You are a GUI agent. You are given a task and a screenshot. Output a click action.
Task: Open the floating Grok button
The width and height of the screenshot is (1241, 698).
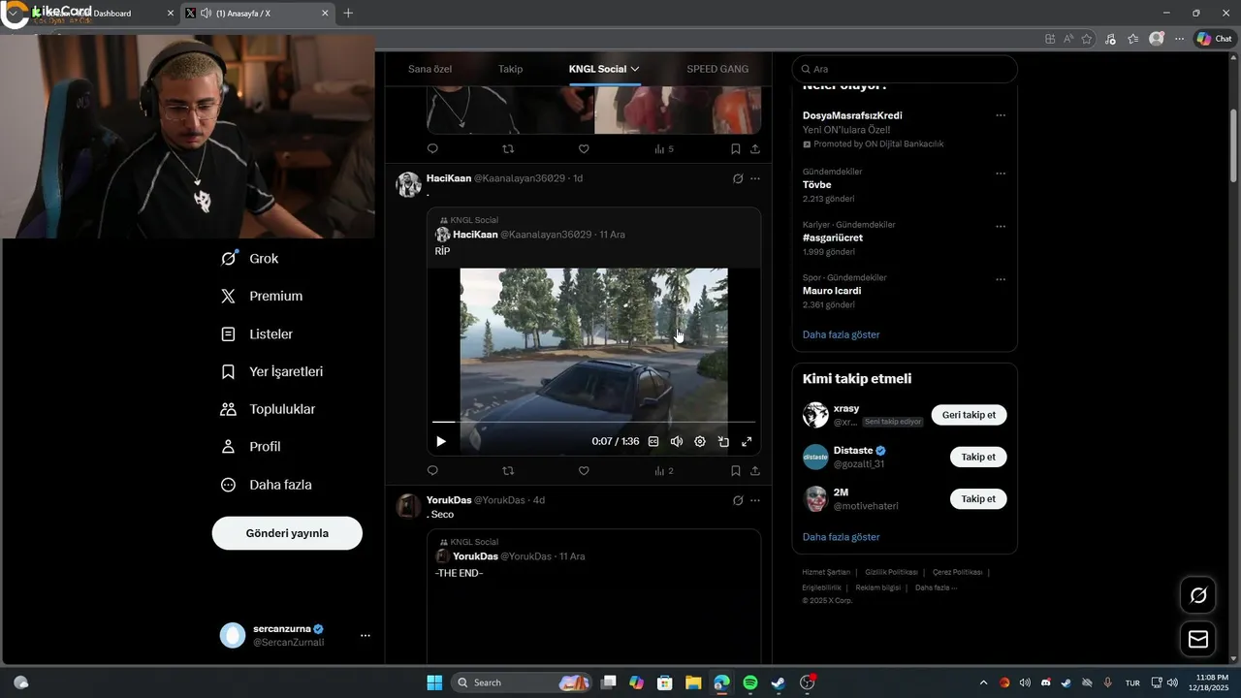[1198, 595]
